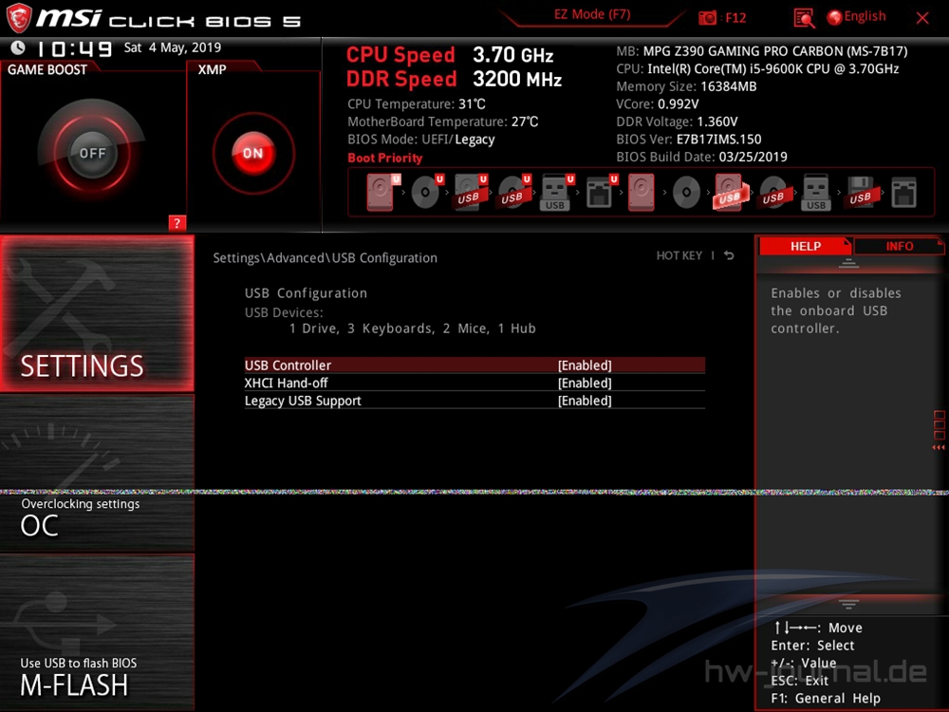
Task: Click the 'F1: General Help' key hint
Action: (x=826, y=698)
